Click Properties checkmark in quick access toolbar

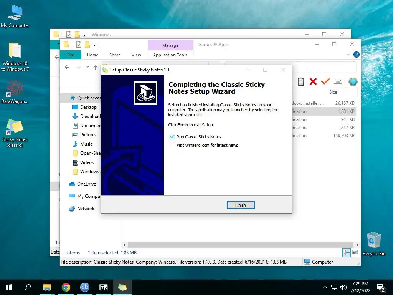point(79,45)
